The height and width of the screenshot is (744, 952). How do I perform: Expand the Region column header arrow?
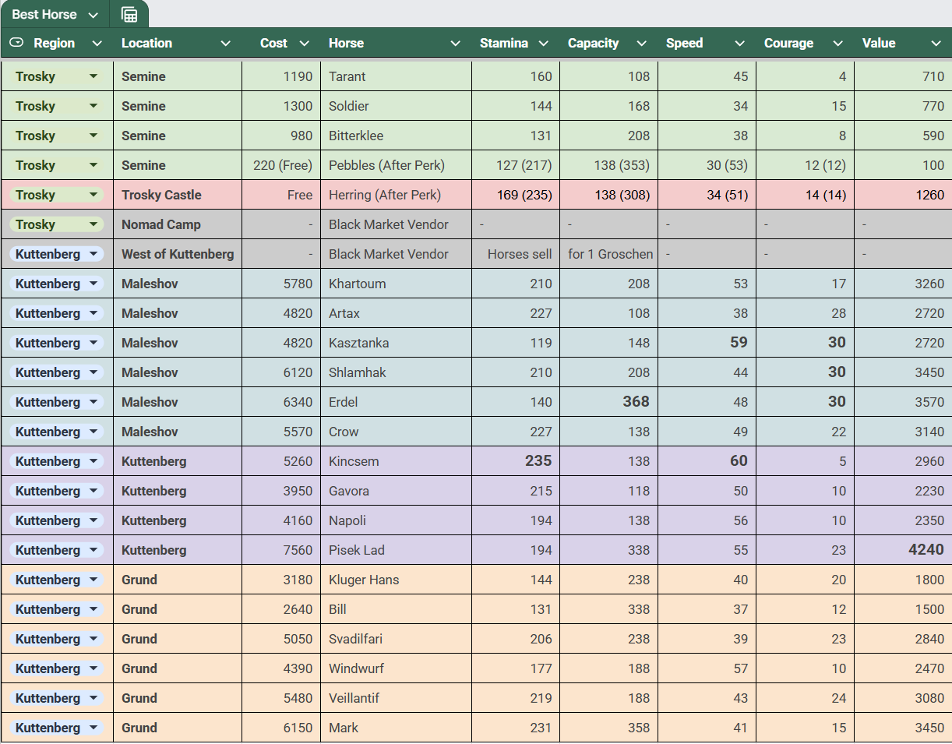(x=97, y=44)
